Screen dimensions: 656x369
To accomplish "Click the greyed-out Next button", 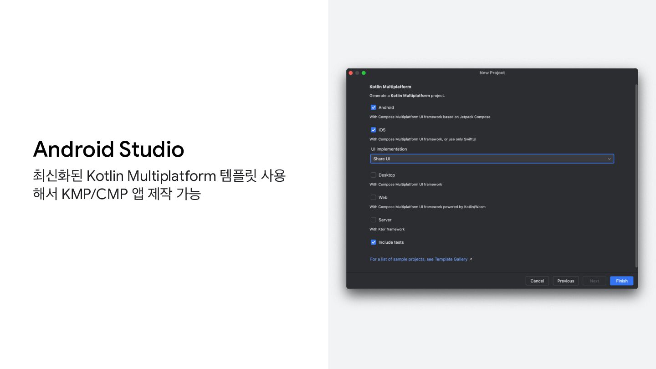I will [594, 281].
